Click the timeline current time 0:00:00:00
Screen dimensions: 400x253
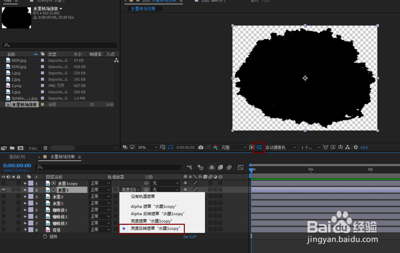coord(17,166)
